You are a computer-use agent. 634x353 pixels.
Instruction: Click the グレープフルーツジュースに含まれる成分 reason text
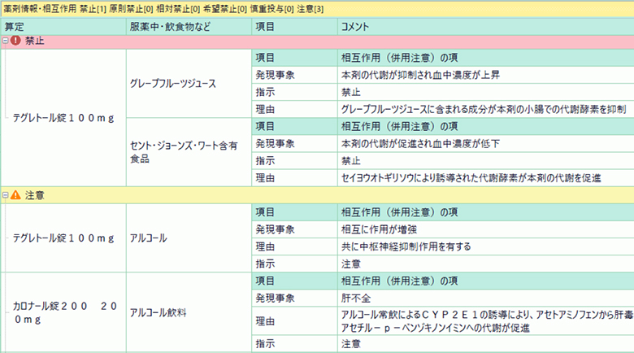484,109
